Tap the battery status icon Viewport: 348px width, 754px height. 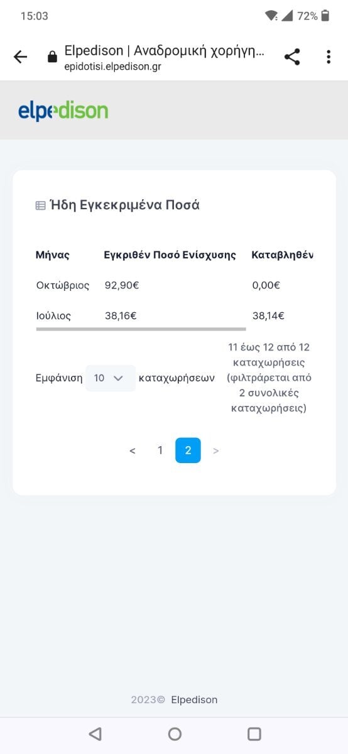(x=325, y=16)
